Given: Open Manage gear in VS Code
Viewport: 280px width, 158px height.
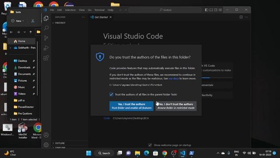Looking at the screenshot, I should (46, 144).
